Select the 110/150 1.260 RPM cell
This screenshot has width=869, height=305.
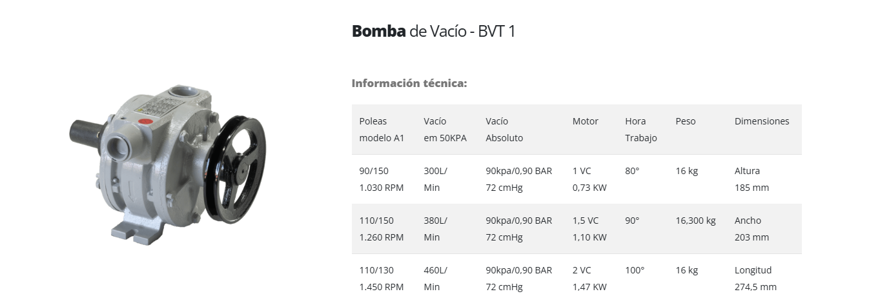pos(382,229)
